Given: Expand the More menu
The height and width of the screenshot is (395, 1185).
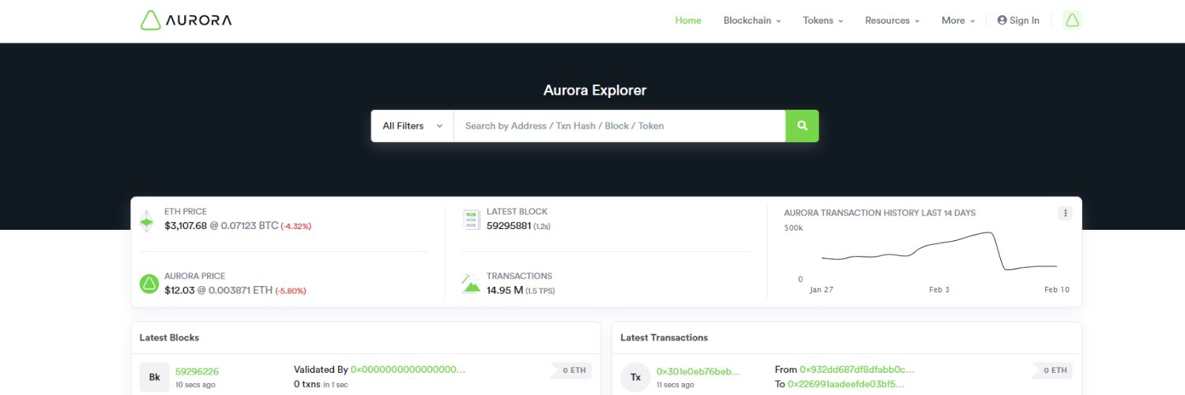Looking at the screenshot, I should [x=958, y=21].
